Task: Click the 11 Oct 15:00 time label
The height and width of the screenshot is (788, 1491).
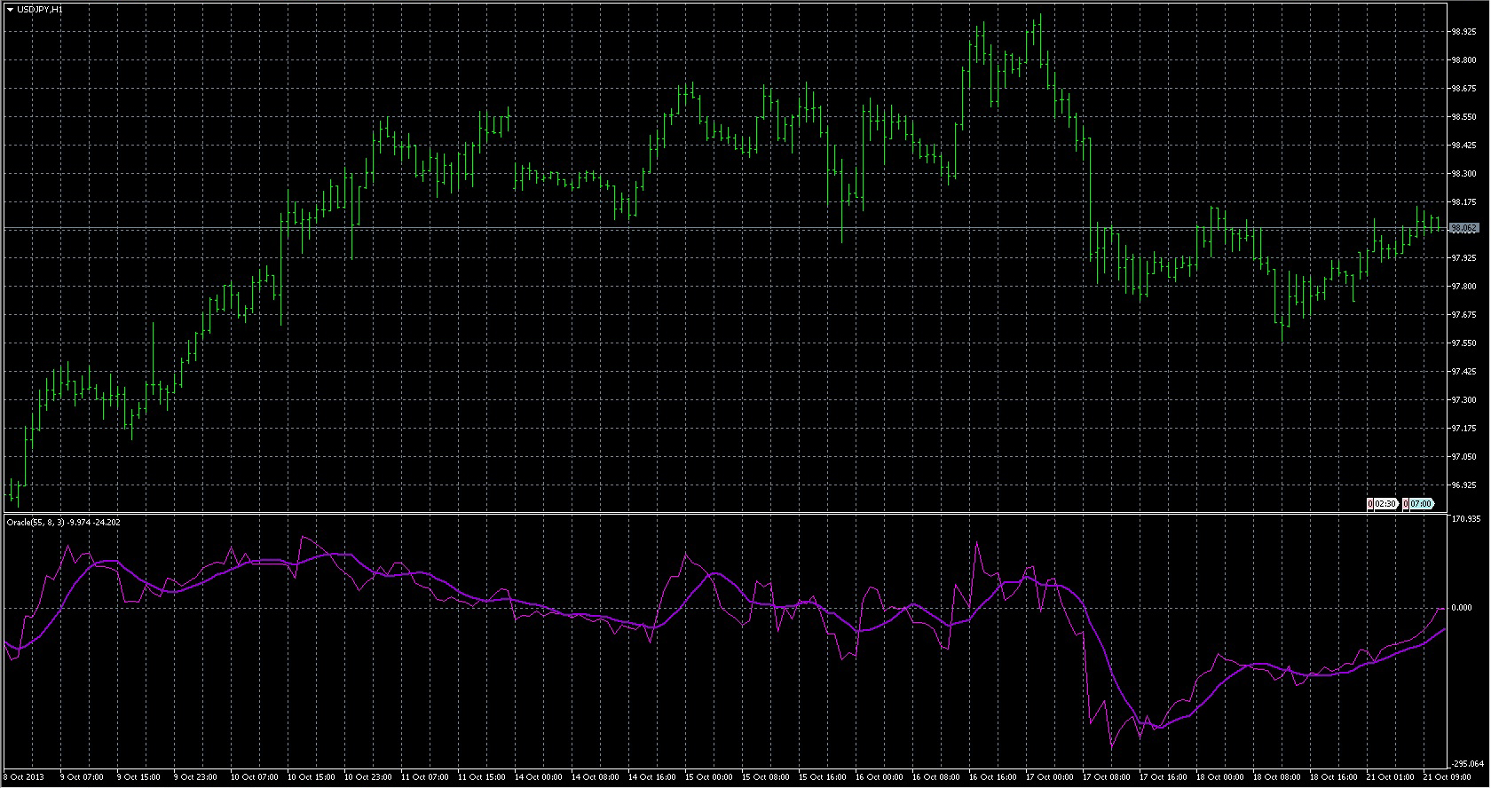Action: pos(481,777)
